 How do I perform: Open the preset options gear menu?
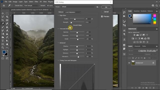coord(97,7)
